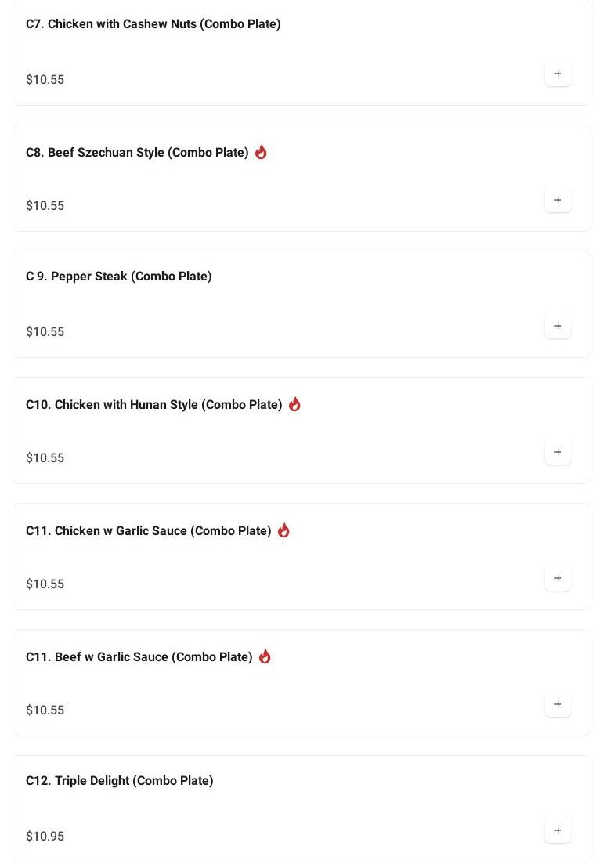Select C11. Beef w Garlic Sauce title
Viewport: 603px width, 864px height.
click(x=139, y=657)
